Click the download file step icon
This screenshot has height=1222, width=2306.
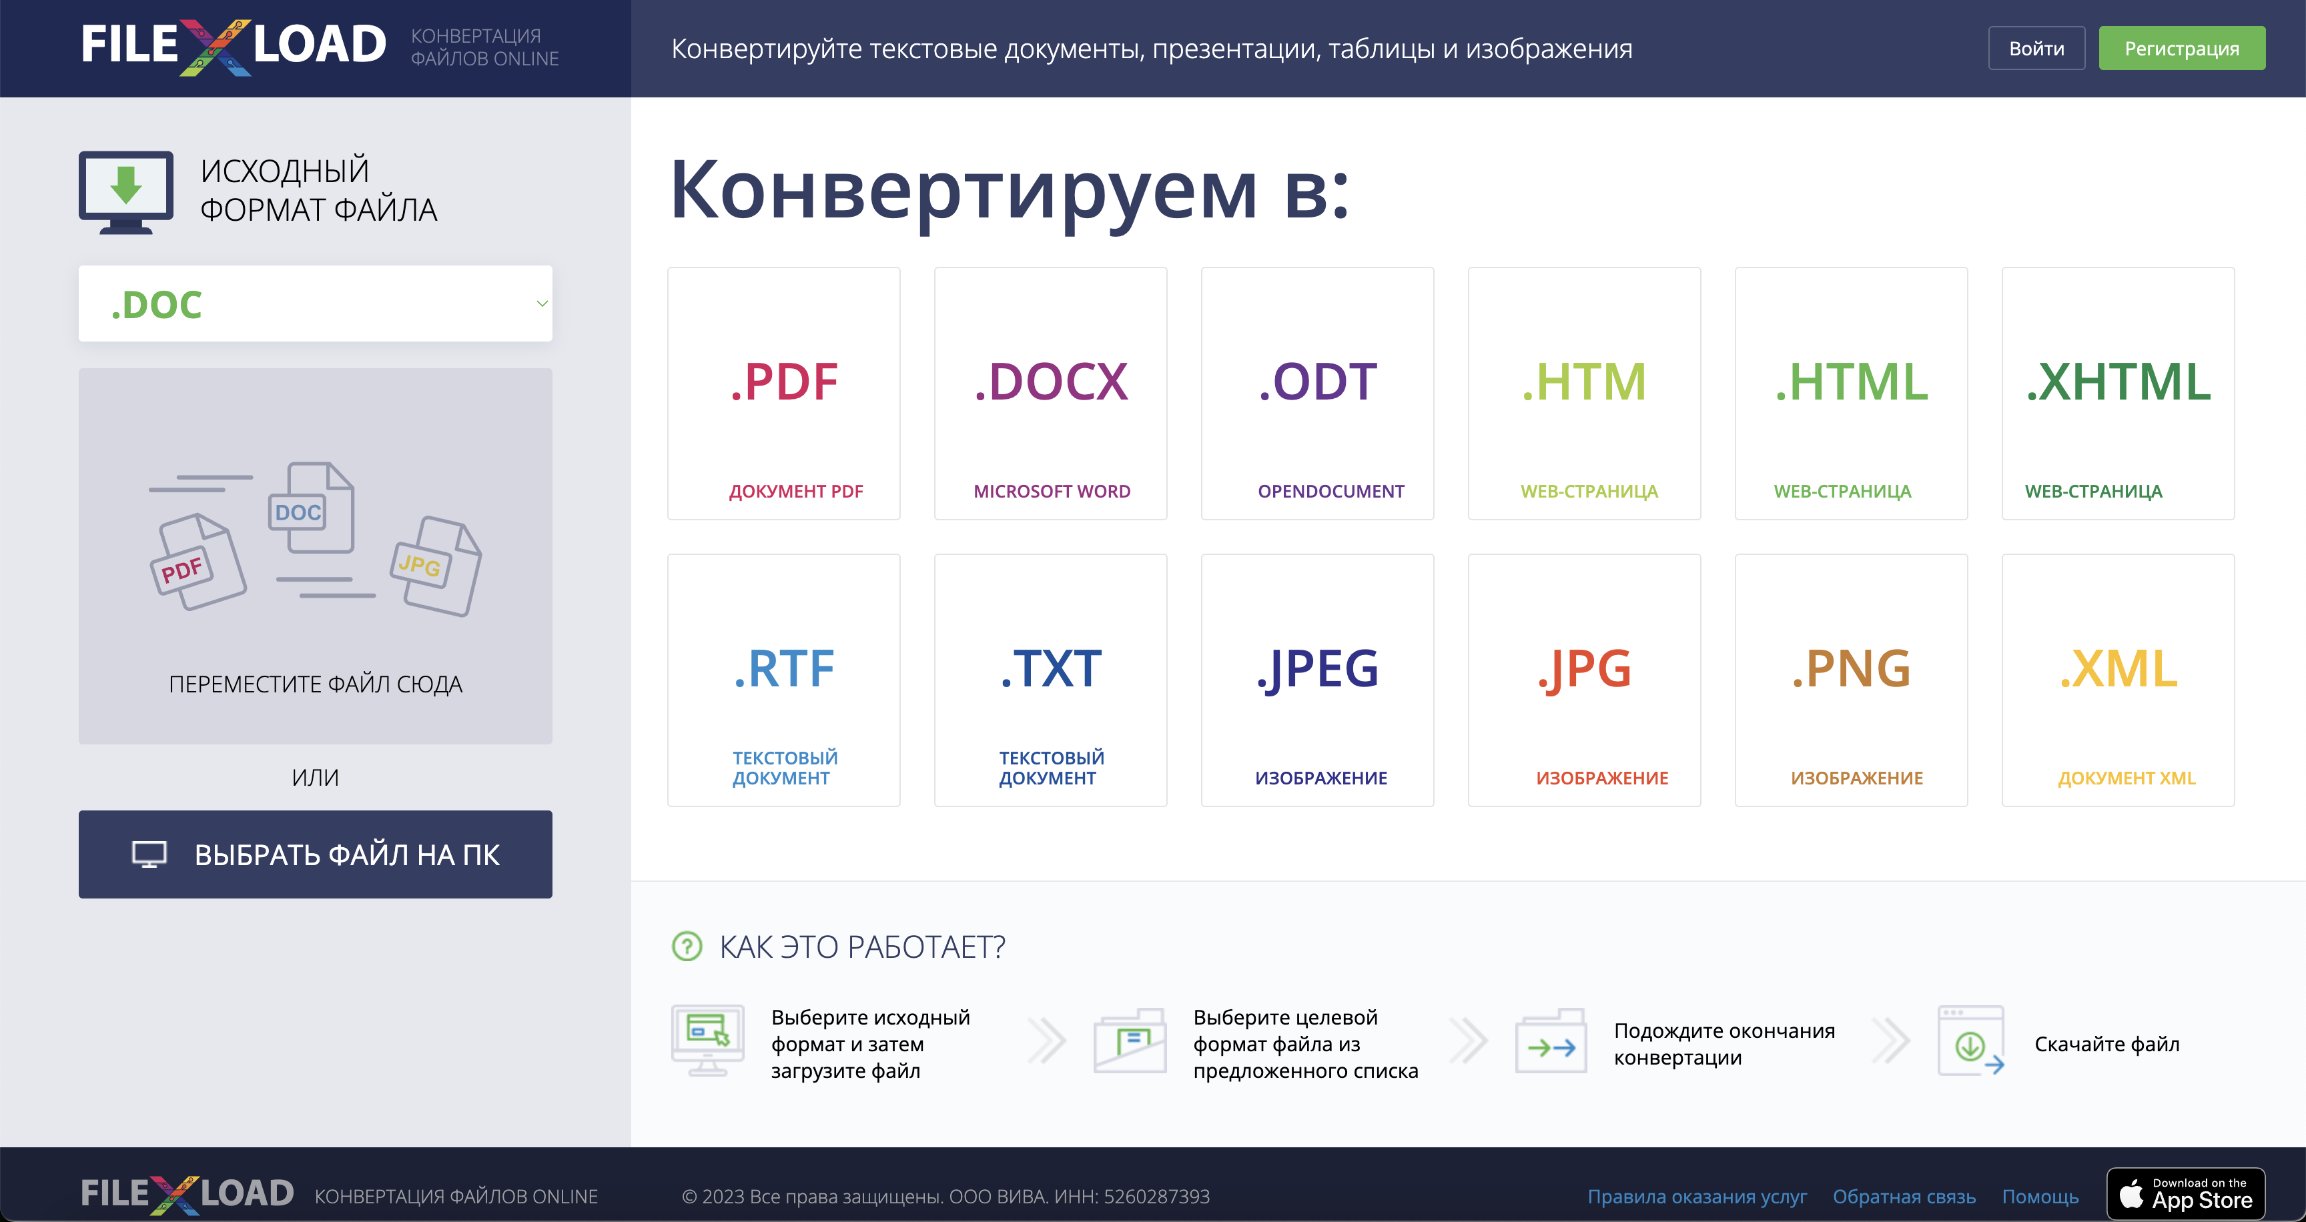pyautogui.click(x=1970, y=1042)
